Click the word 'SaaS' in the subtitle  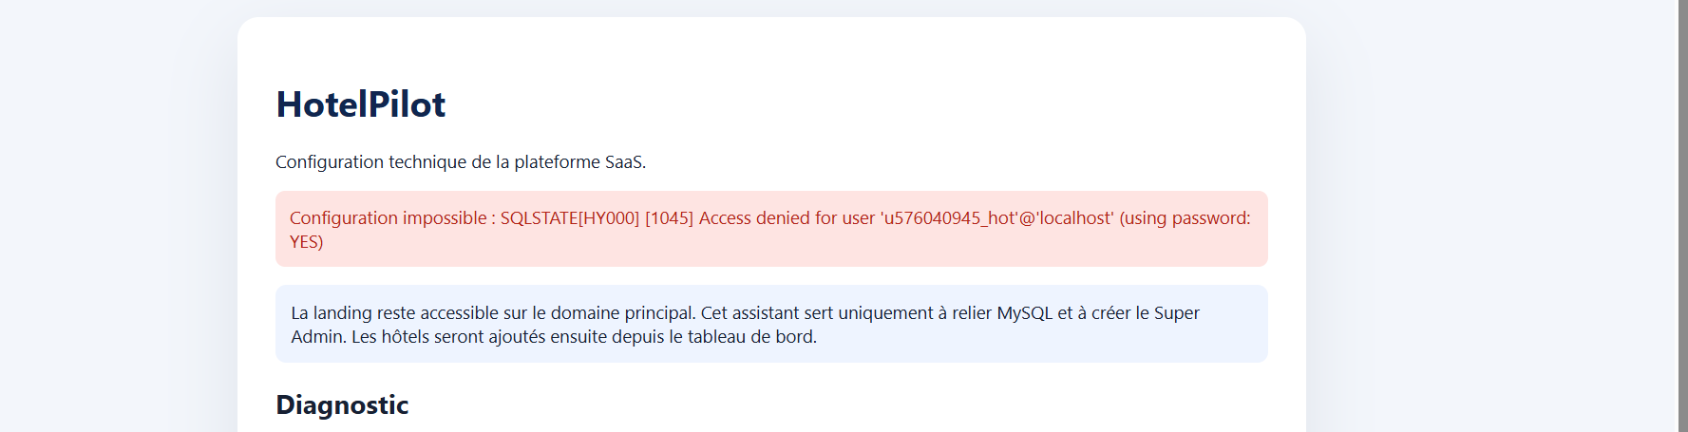pos(625,162)
